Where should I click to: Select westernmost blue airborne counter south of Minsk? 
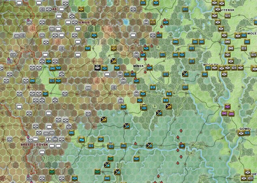(x=153, y=87)
